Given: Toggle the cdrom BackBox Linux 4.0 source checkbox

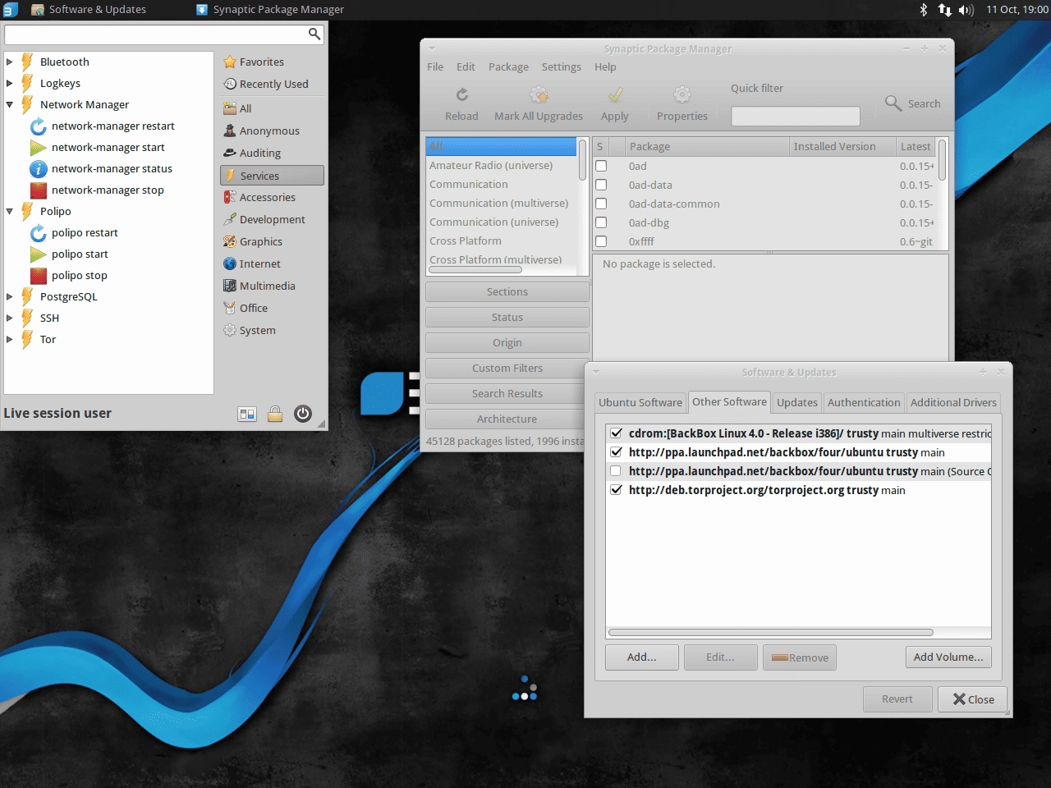Looking at the screenshot, I should 616,433.
